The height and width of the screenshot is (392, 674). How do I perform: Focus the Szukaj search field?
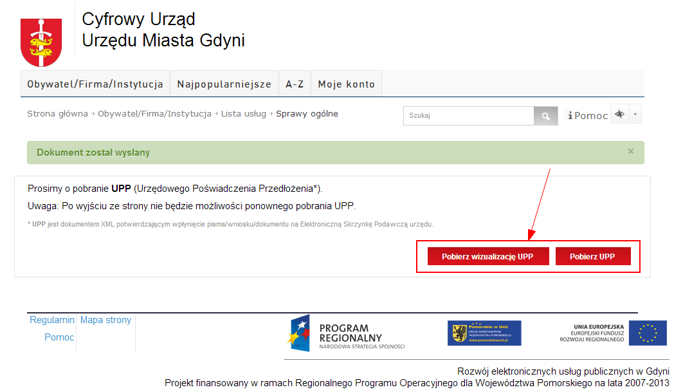point(468,116)
